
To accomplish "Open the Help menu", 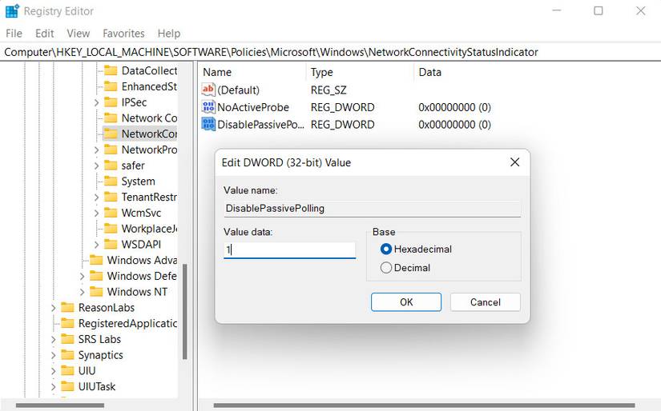I will tap(168, 34).
